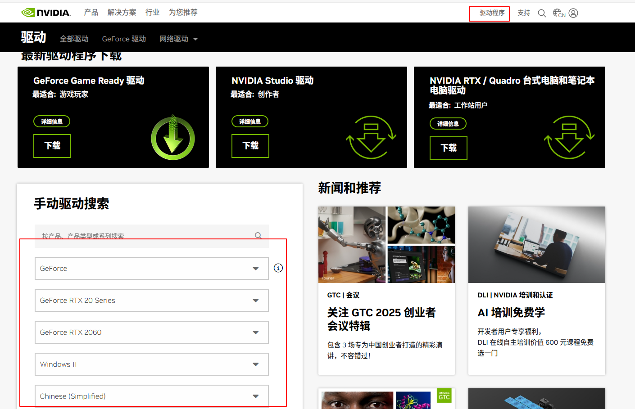Expand the Windows 11 operating system dropdown
Screen dimensions: 635x409
pos(152,364)
